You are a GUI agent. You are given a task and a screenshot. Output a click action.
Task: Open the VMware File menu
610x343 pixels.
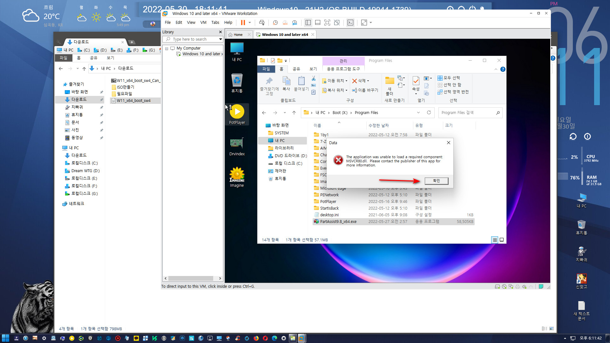[x=168, y=23]
